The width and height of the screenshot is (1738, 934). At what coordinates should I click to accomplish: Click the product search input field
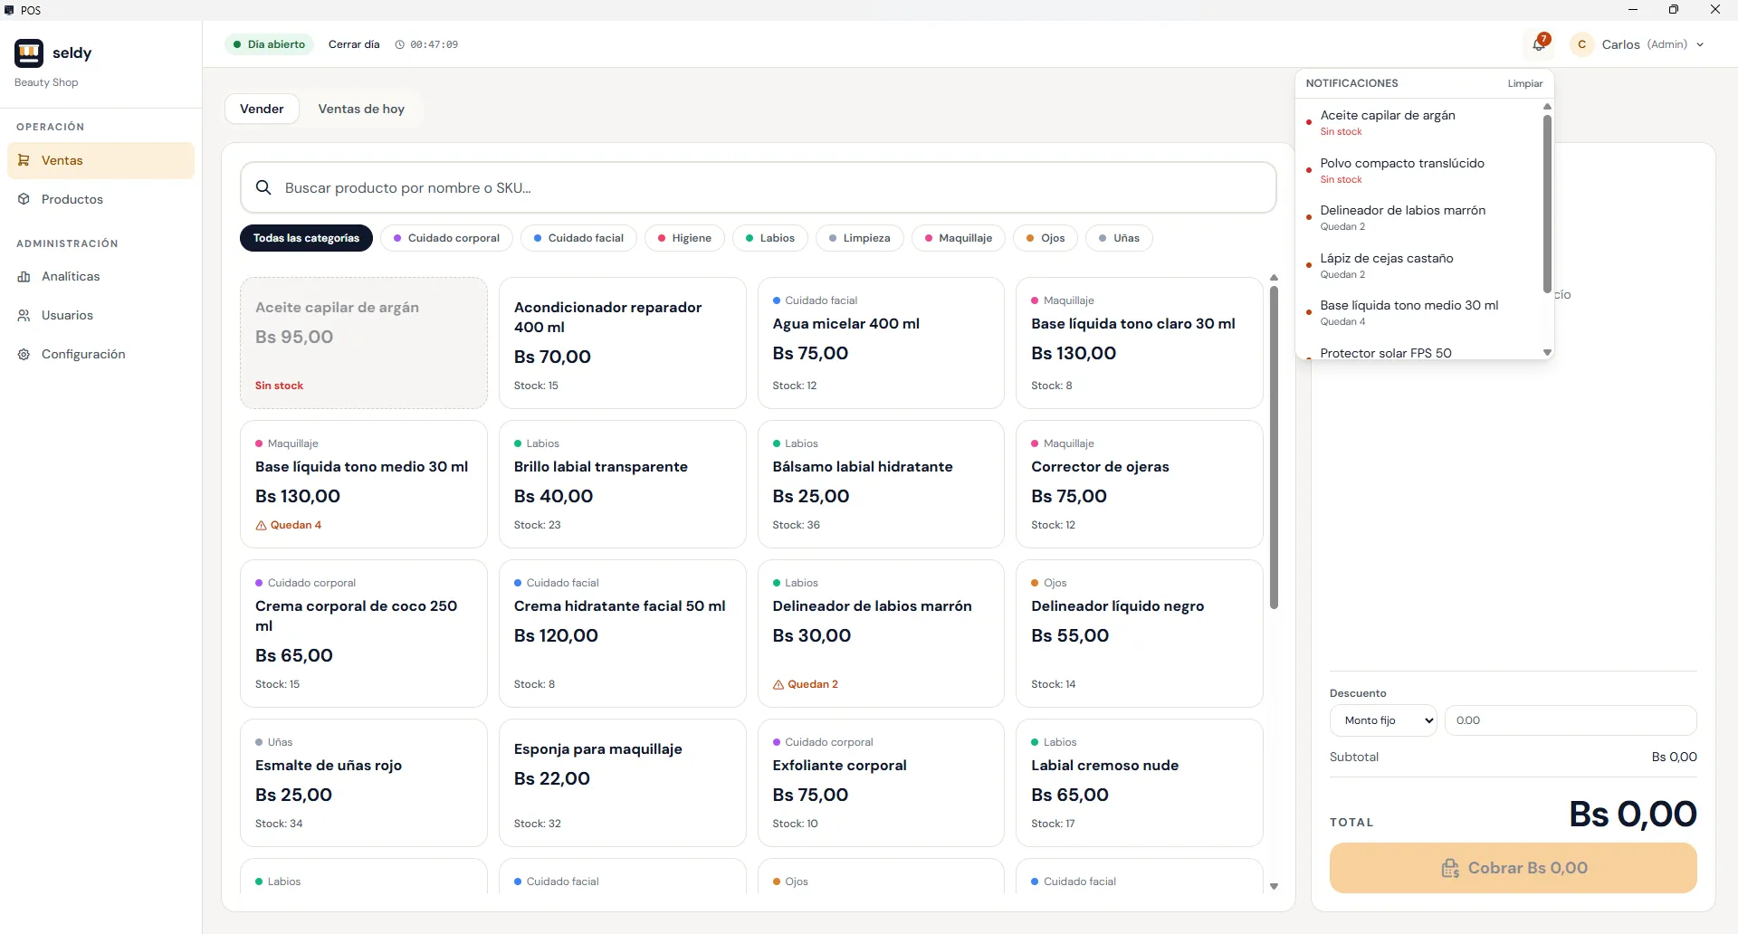[759, 187]
